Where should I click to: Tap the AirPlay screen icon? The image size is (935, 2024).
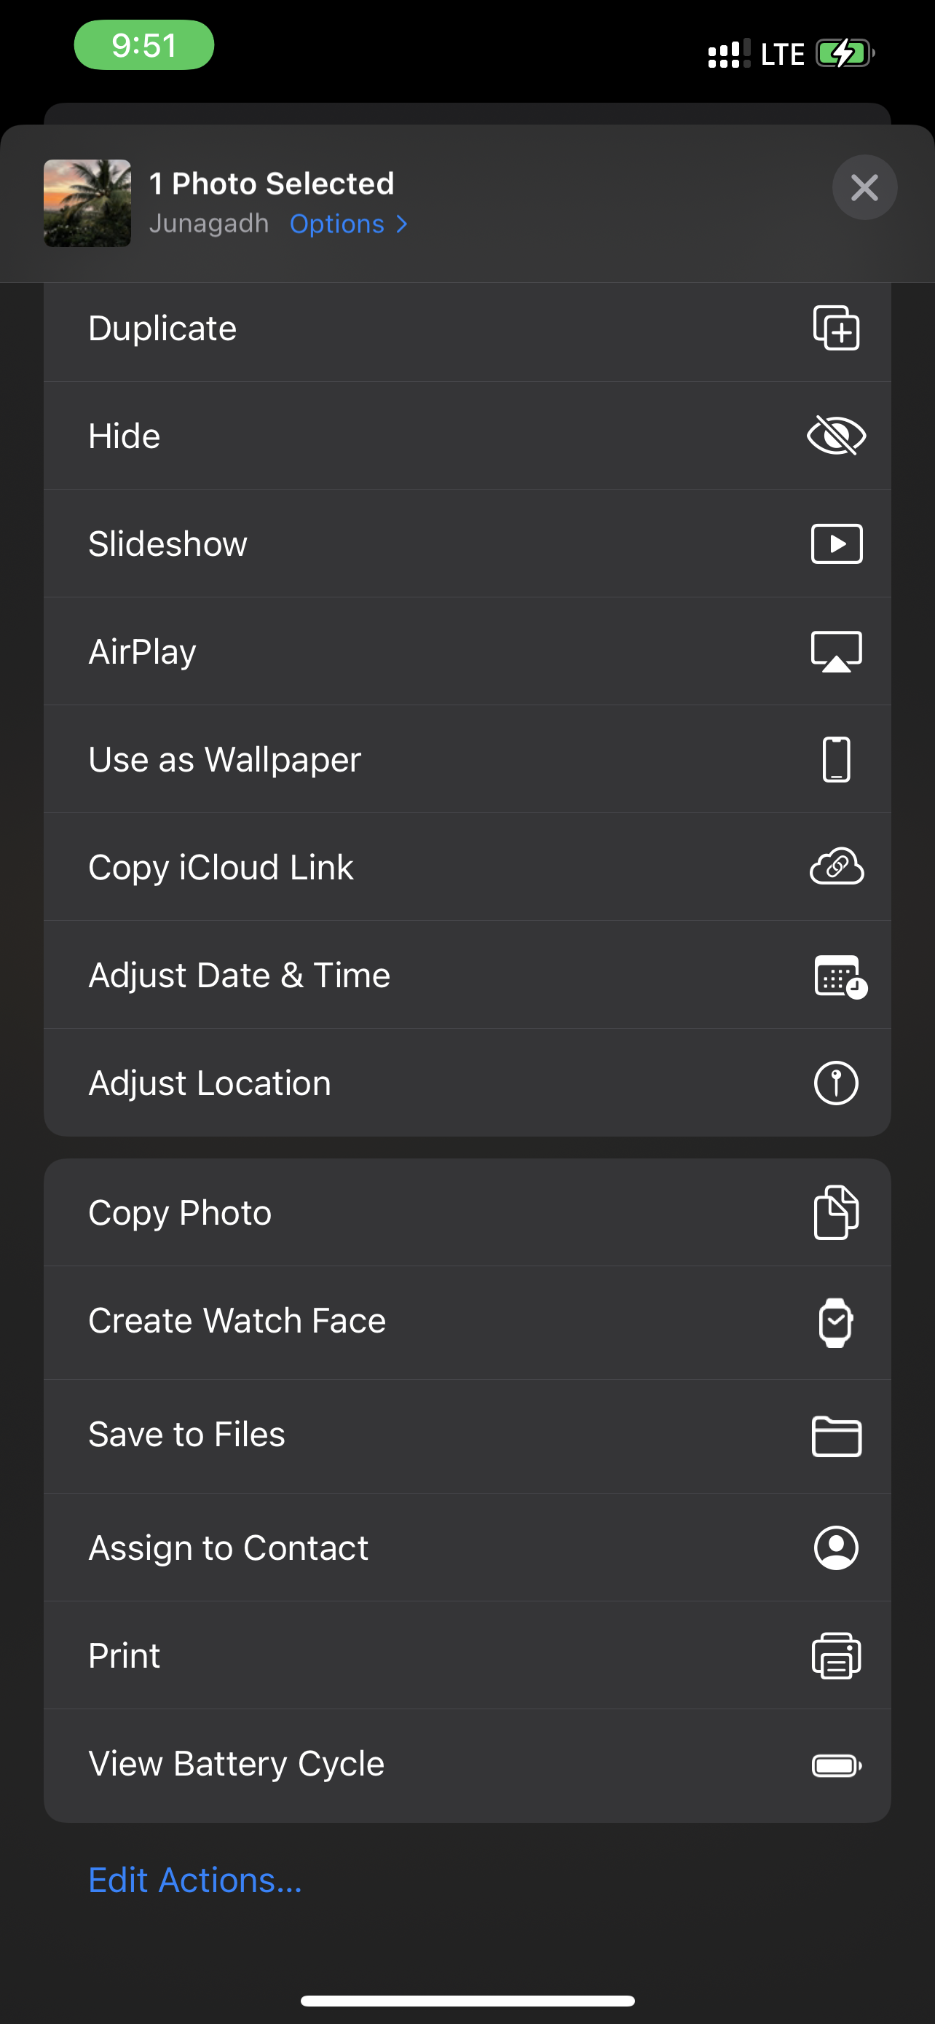click(x=836, y=651)
